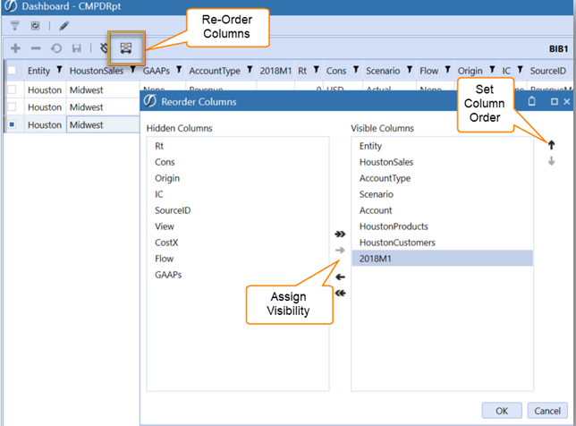Click the OK button
576x426 pixels.
point(502,409)
